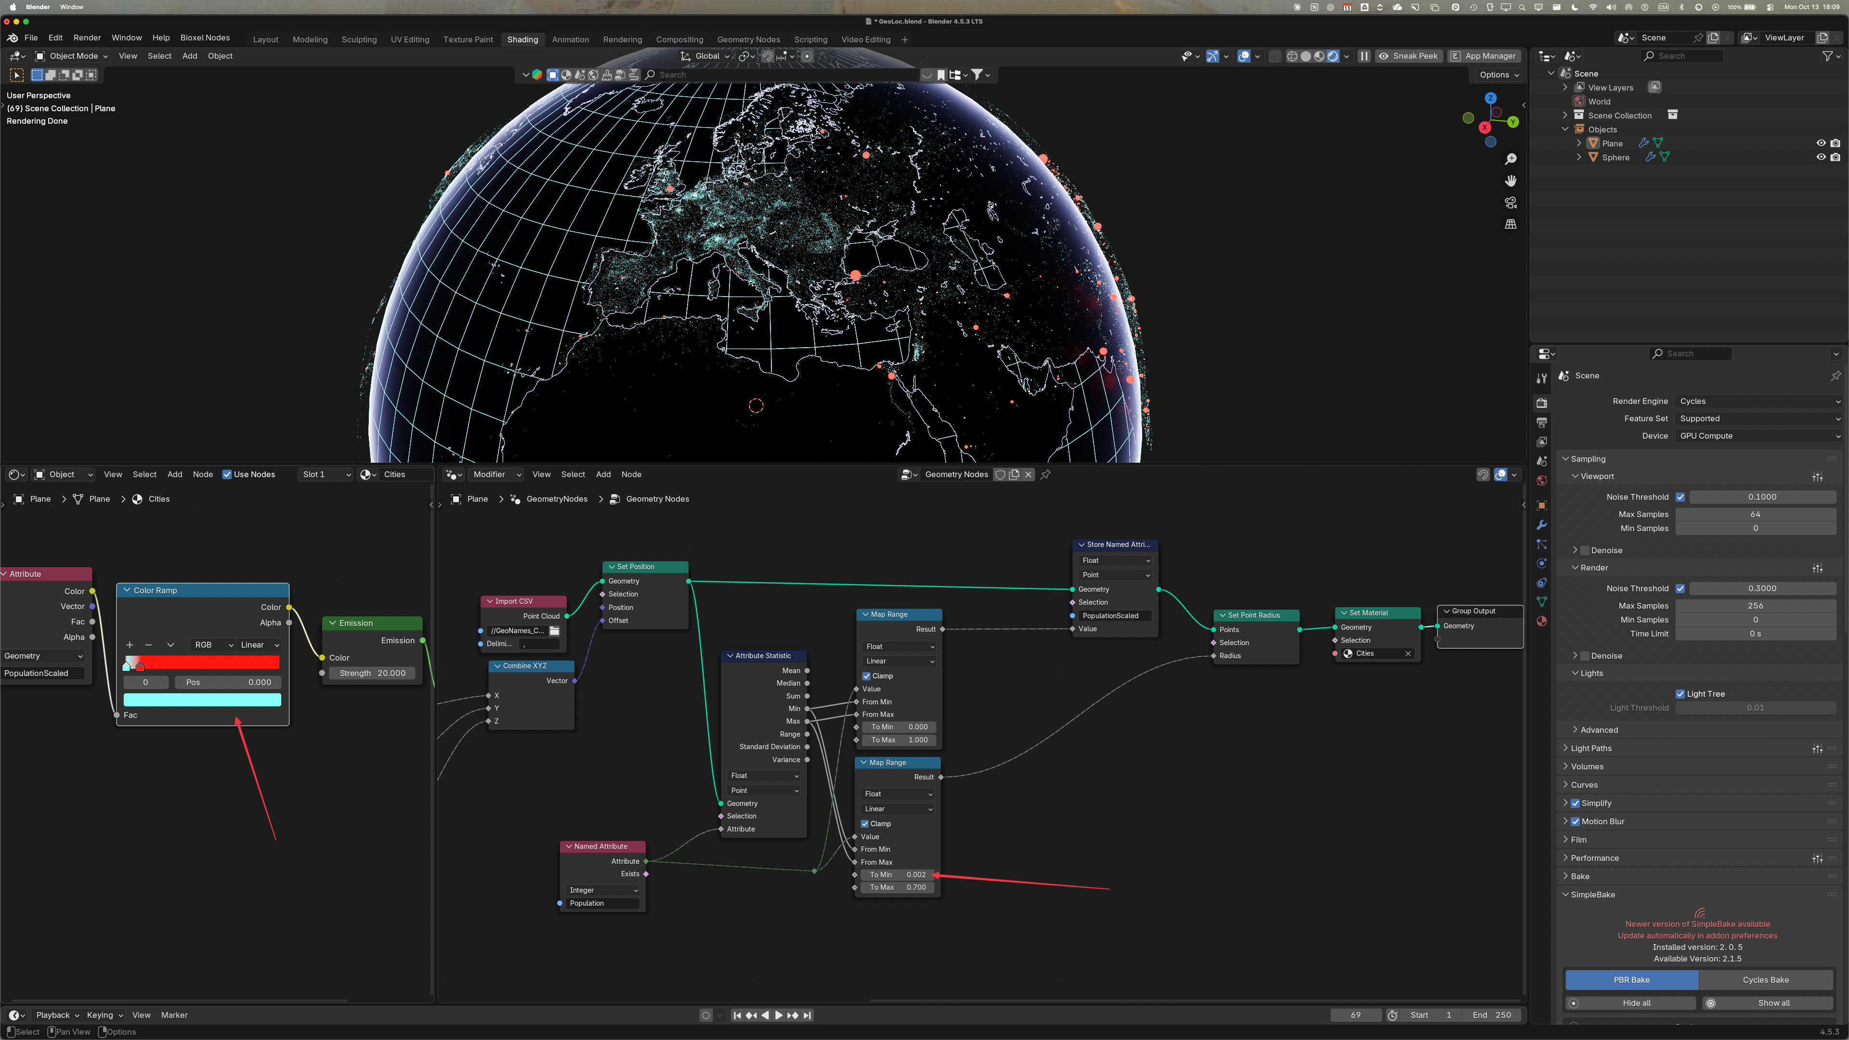Open Tool properties tab

[x=1542, y=378]
